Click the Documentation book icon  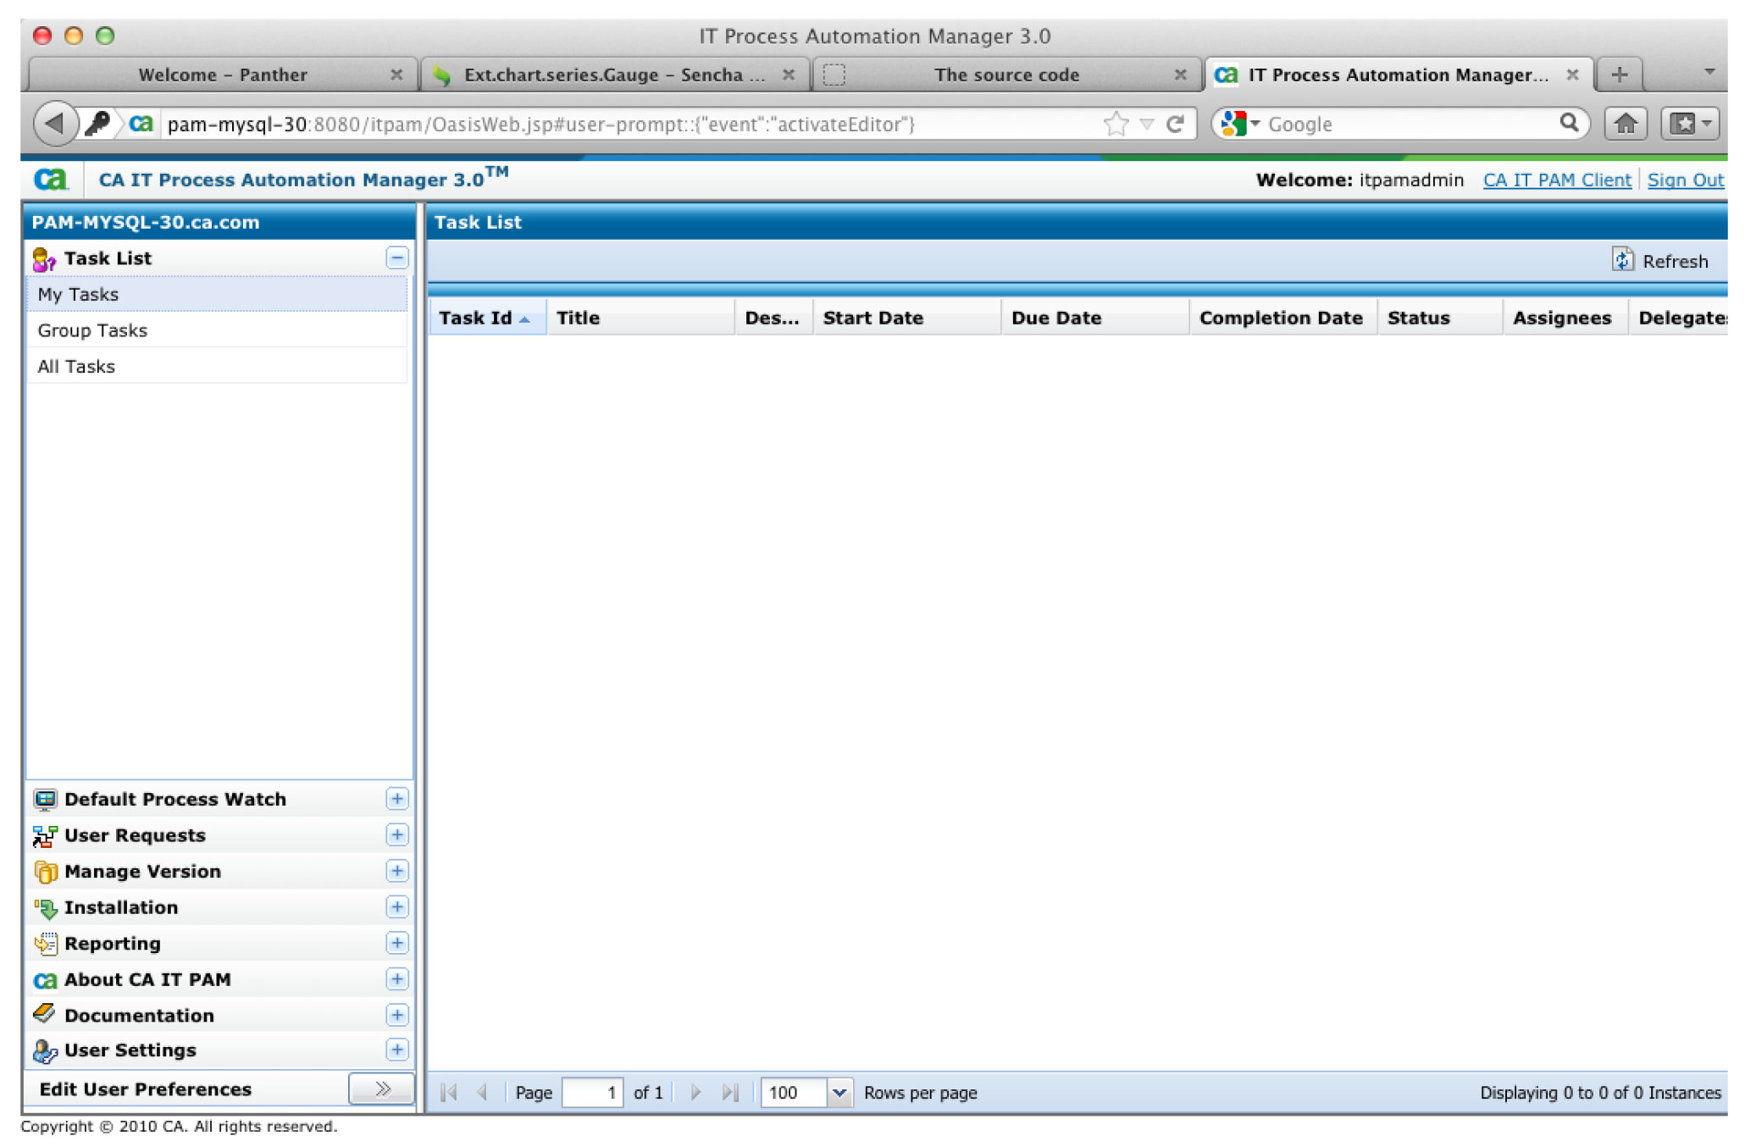[44, 1015]
